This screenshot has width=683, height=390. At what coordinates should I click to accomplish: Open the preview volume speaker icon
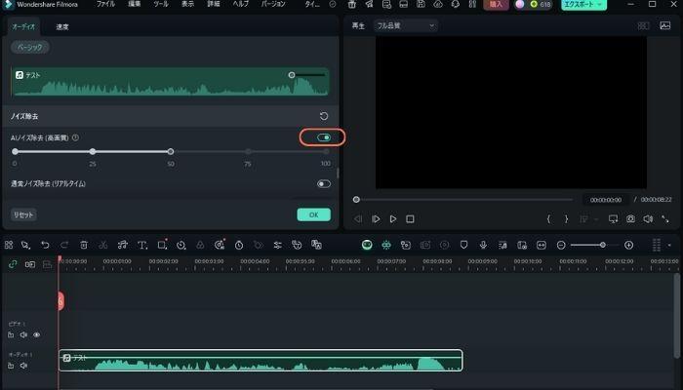pyautogui.click(x=648, y=219)
